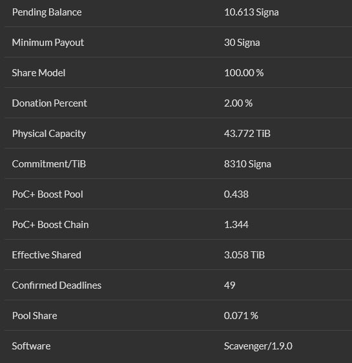Select the 3.058 TiB effective shared value
Image resolution: width=352 pixels, height=363 pixels.
tap(244, 255)
